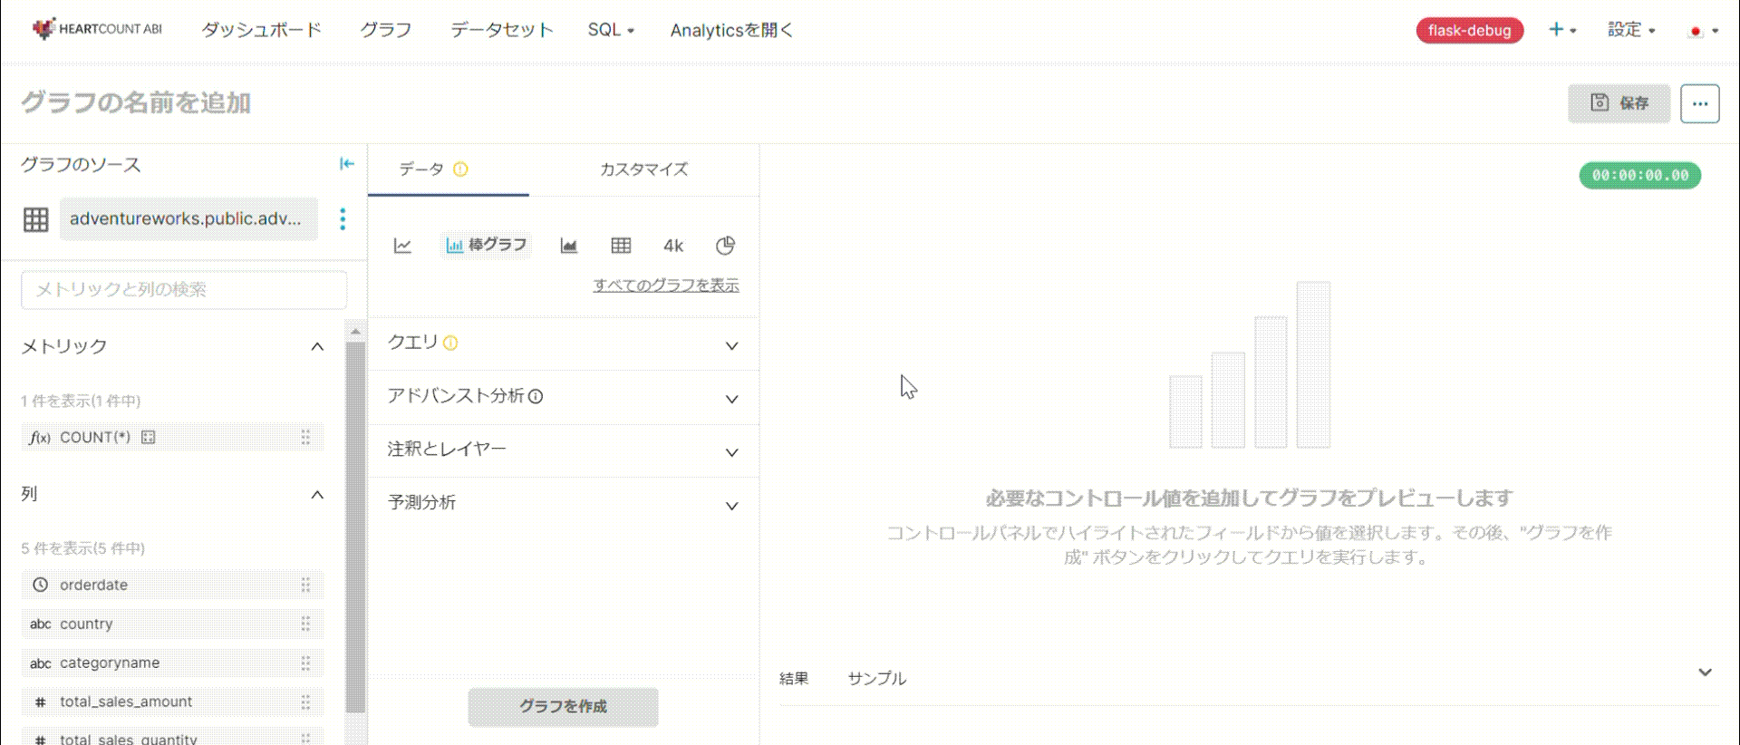The height and width of the screenshot is (745, 1740).
Task: Click the country column item
Action: pos(172,624)
